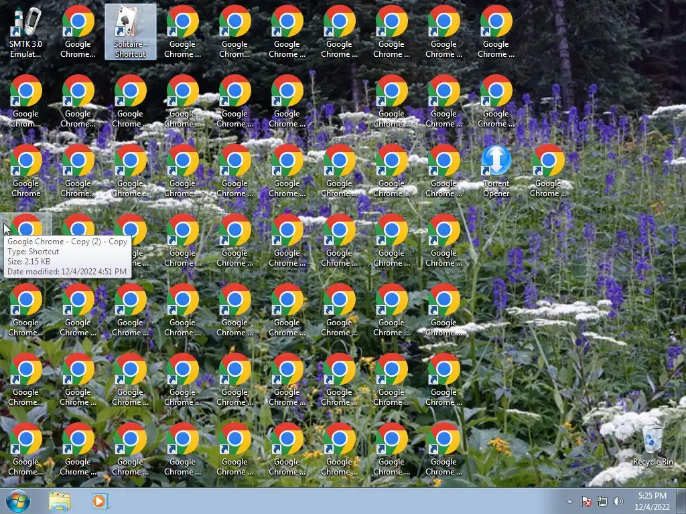Screen dimensions: 686x514
Task: Select the Solitaire - Shortcut icon
Action: [131, 32]
